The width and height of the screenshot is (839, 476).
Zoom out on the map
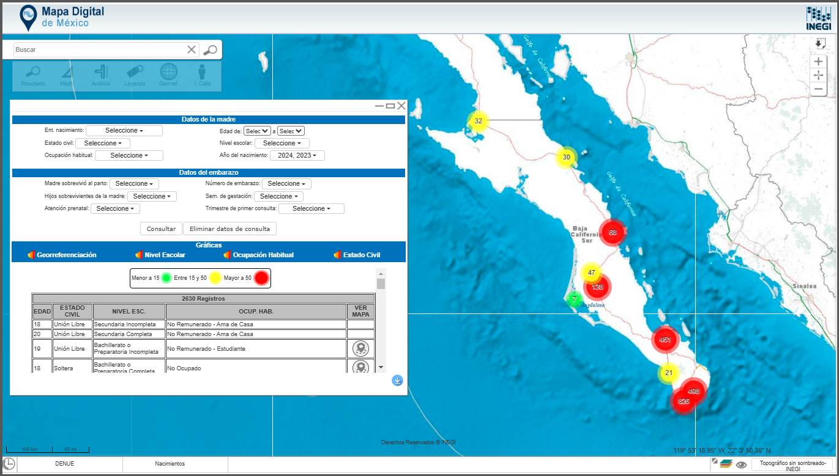click(818, 89)
